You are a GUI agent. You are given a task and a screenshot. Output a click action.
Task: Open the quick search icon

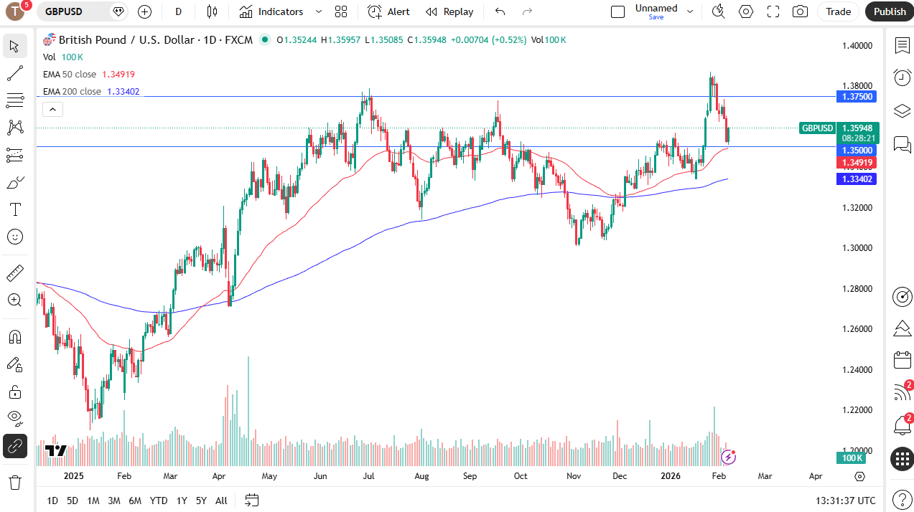[718, 11]
